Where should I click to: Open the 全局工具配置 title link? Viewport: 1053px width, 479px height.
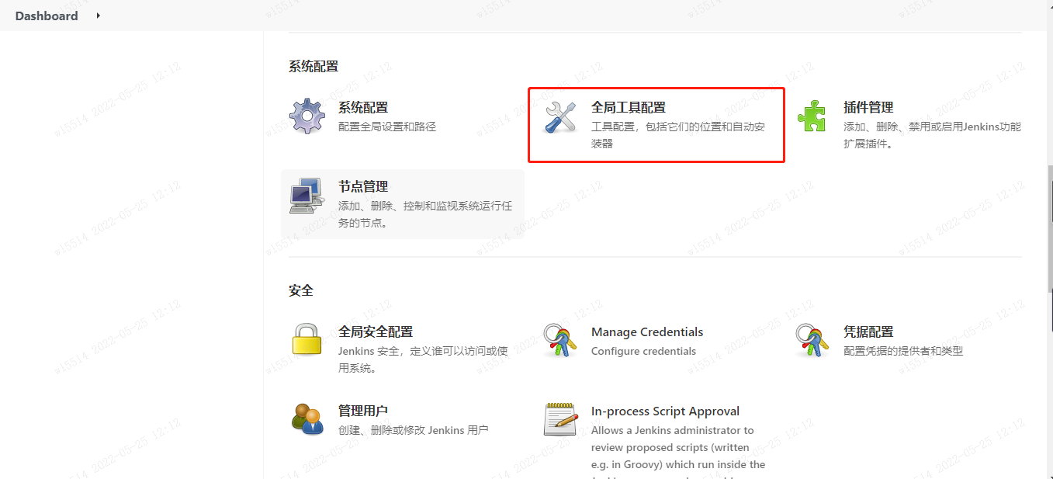pyautogui.click(x=629, y=107)
